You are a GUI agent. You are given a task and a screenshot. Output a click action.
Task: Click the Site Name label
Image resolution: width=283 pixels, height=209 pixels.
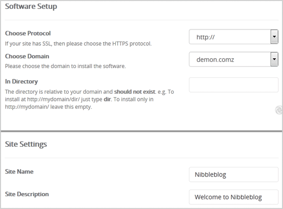(19, 171)
